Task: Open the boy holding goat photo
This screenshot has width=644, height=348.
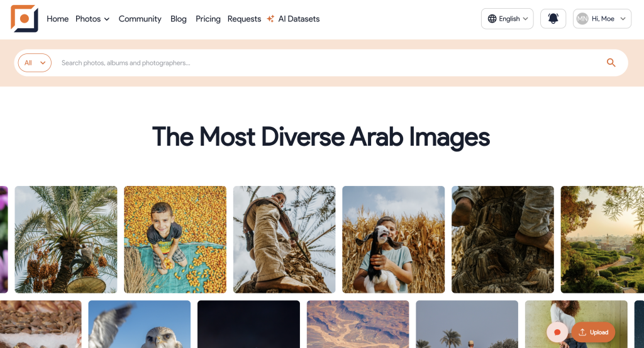Action: click(394, 239)
